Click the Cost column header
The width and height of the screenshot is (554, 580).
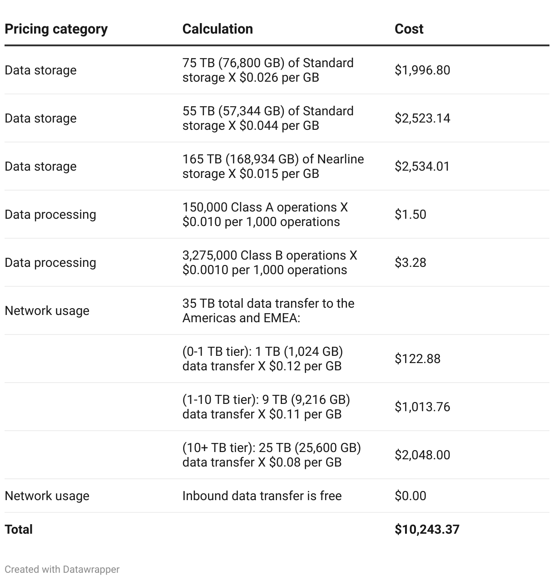click(409, 29)
